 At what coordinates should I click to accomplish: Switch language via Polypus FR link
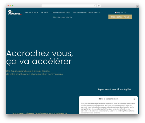pos(120,13)
